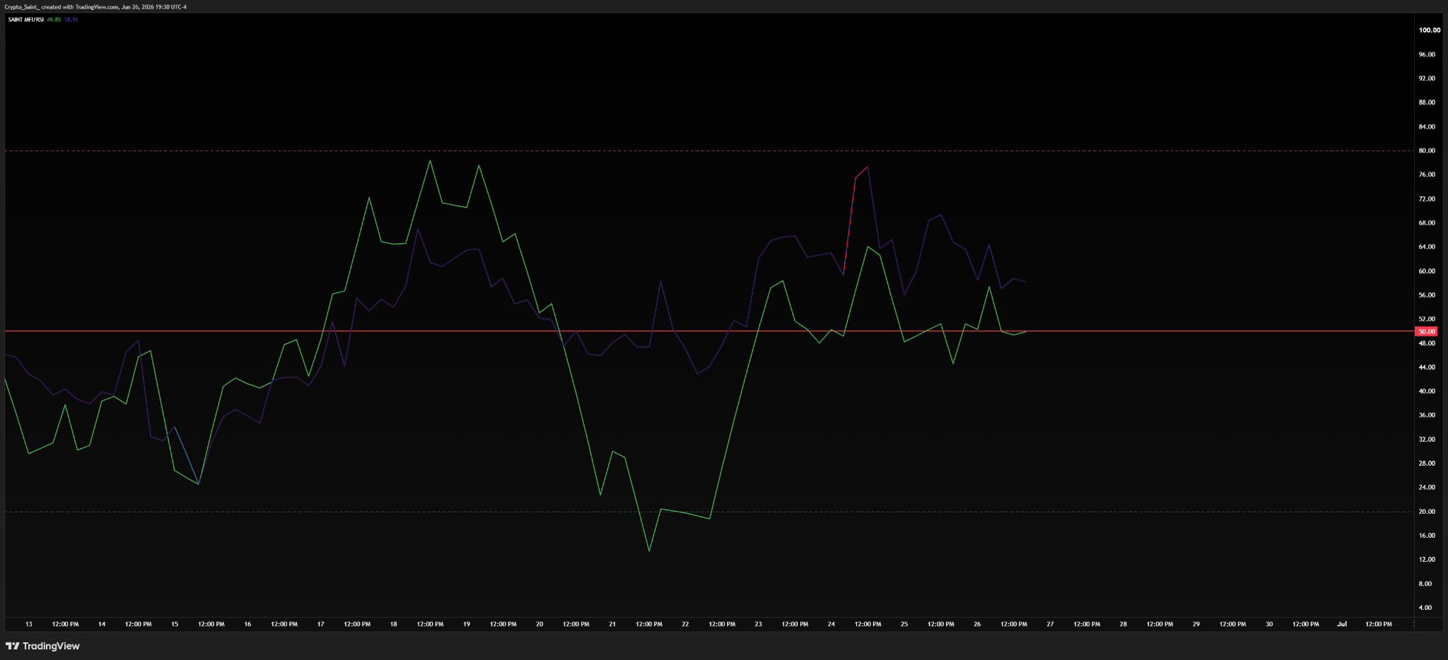
Task: Click the purple 58.16 indicator value
Action: pyautogui.click(x=71, y=20)
